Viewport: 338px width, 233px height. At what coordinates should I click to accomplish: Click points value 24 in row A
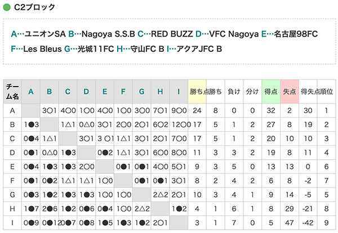click(197, 110)
